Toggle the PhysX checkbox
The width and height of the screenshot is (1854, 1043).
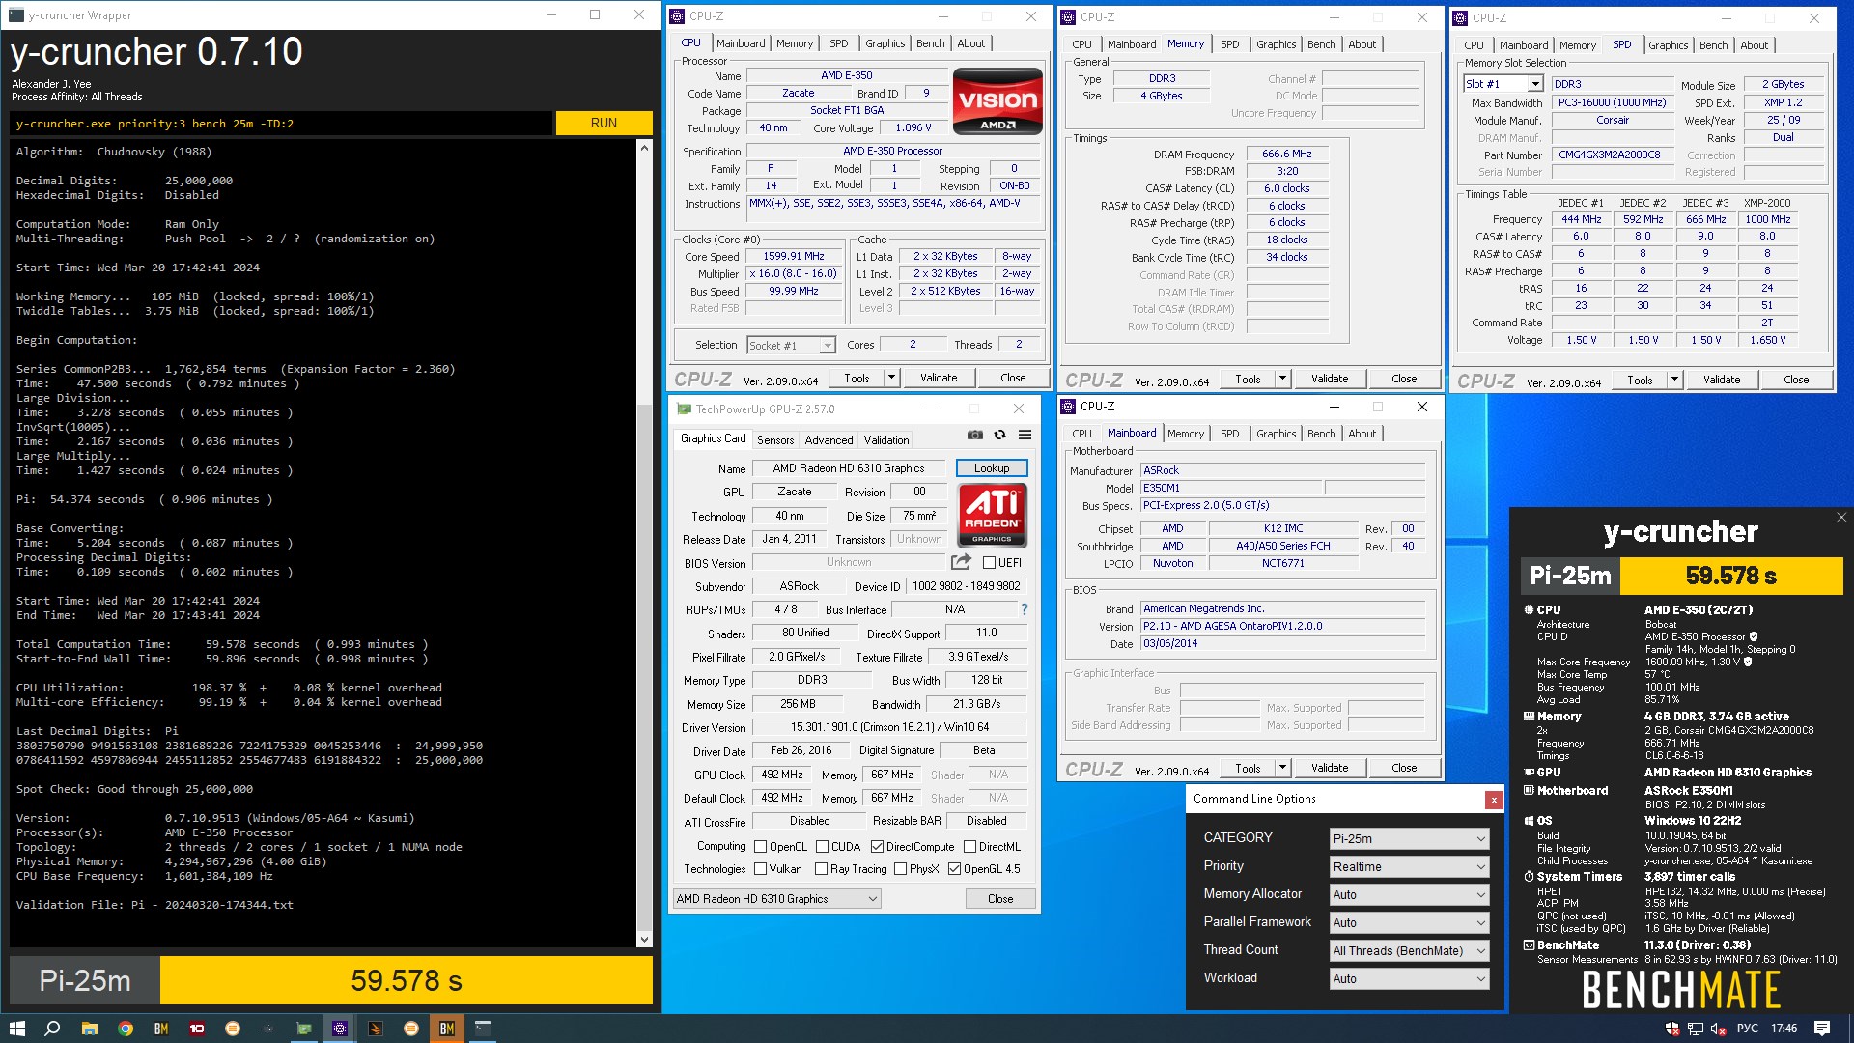coord(900,869)
